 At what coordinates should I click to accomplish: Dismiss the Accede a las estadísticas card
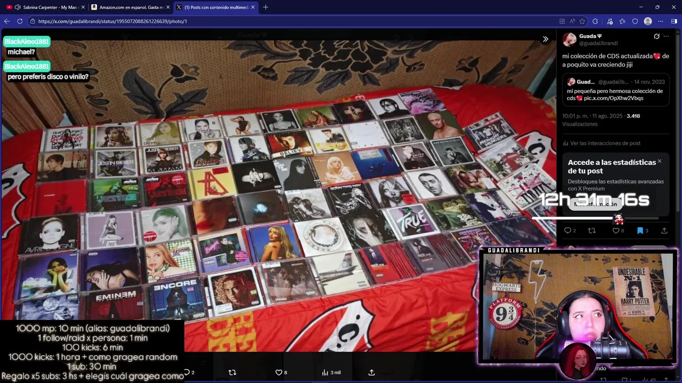(x=660, y=161)
